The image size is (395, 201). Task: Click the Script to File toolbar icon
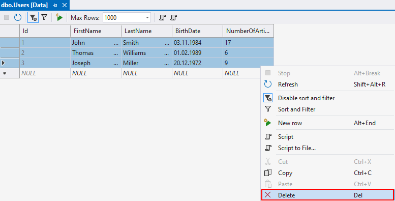pyautogui.click(x=174, y=17)
